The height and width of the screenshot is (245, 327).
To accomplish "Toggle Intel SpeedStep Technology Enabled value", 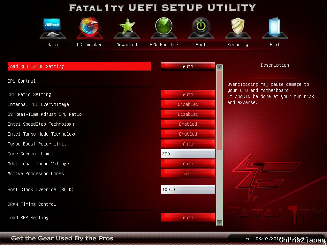I will pyautogui.click(x=188, y=124).
